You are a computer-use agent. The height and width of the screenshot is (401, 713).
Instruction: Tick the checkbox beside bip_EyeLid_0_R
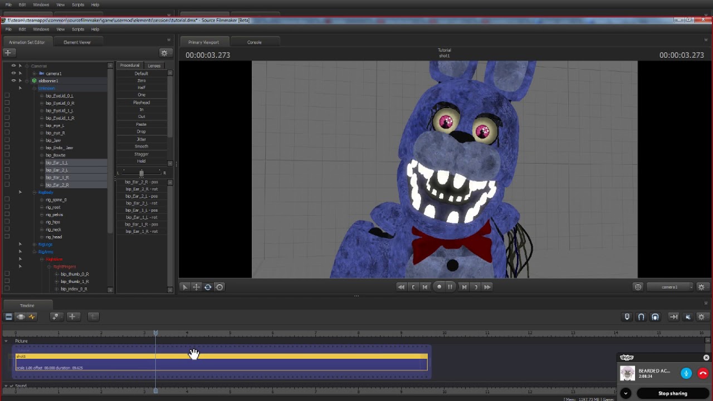tap(7, 103)
